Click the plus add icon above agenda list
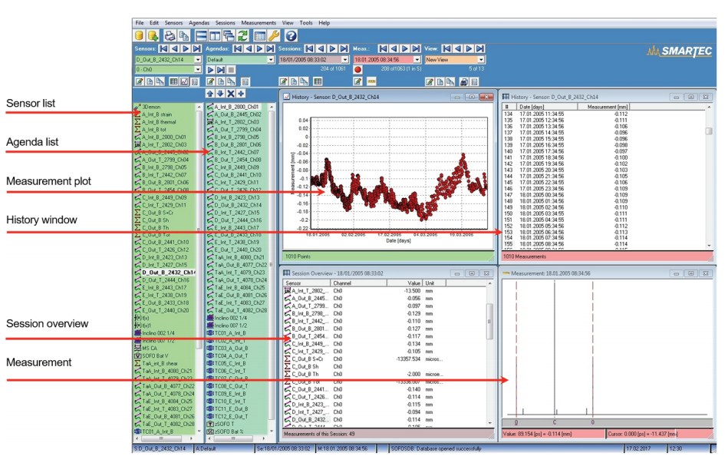Viewport: 728px width, 466px height. [x=241, y=93]
